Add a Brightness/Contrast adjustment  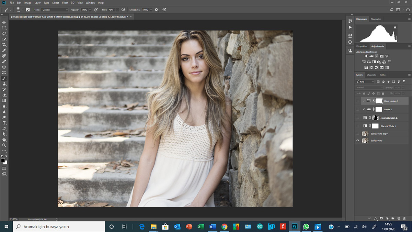(366, 56)
